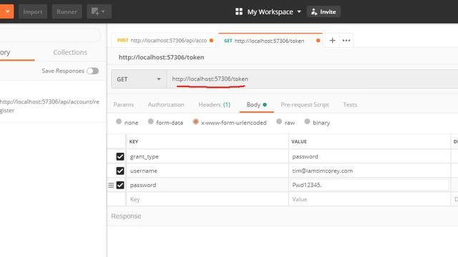Click the value cell containing password
The height and width of the screenshot is (257, 458).
[369, 156]
